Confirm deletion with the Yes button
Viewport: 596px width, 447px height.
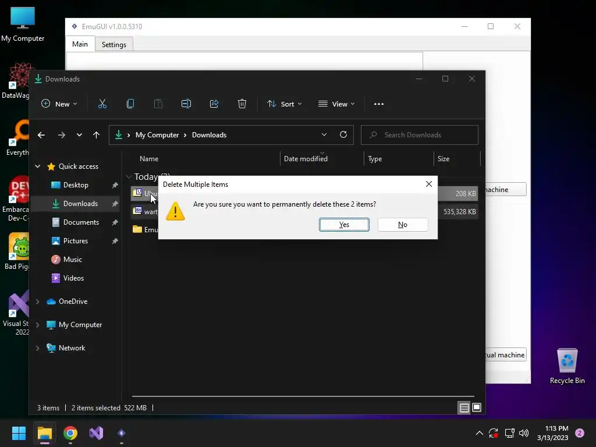[x=344, y=225]
